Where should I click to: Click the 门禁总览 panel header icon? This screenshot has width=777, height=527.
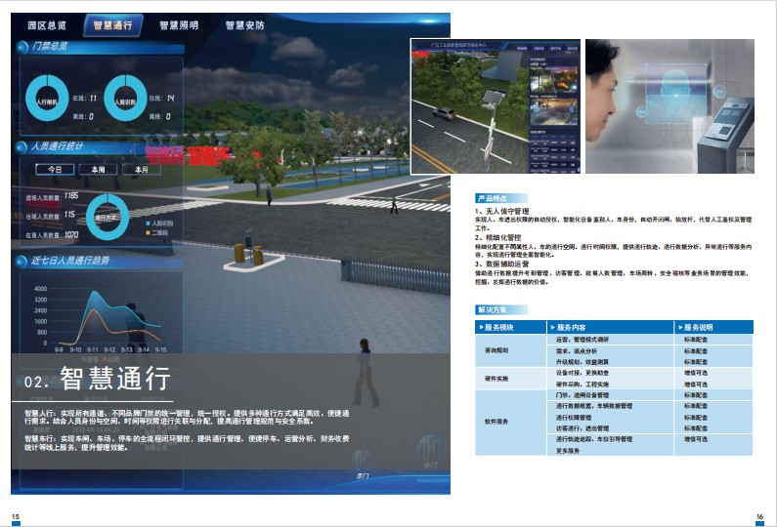click(x=21, y=47)
